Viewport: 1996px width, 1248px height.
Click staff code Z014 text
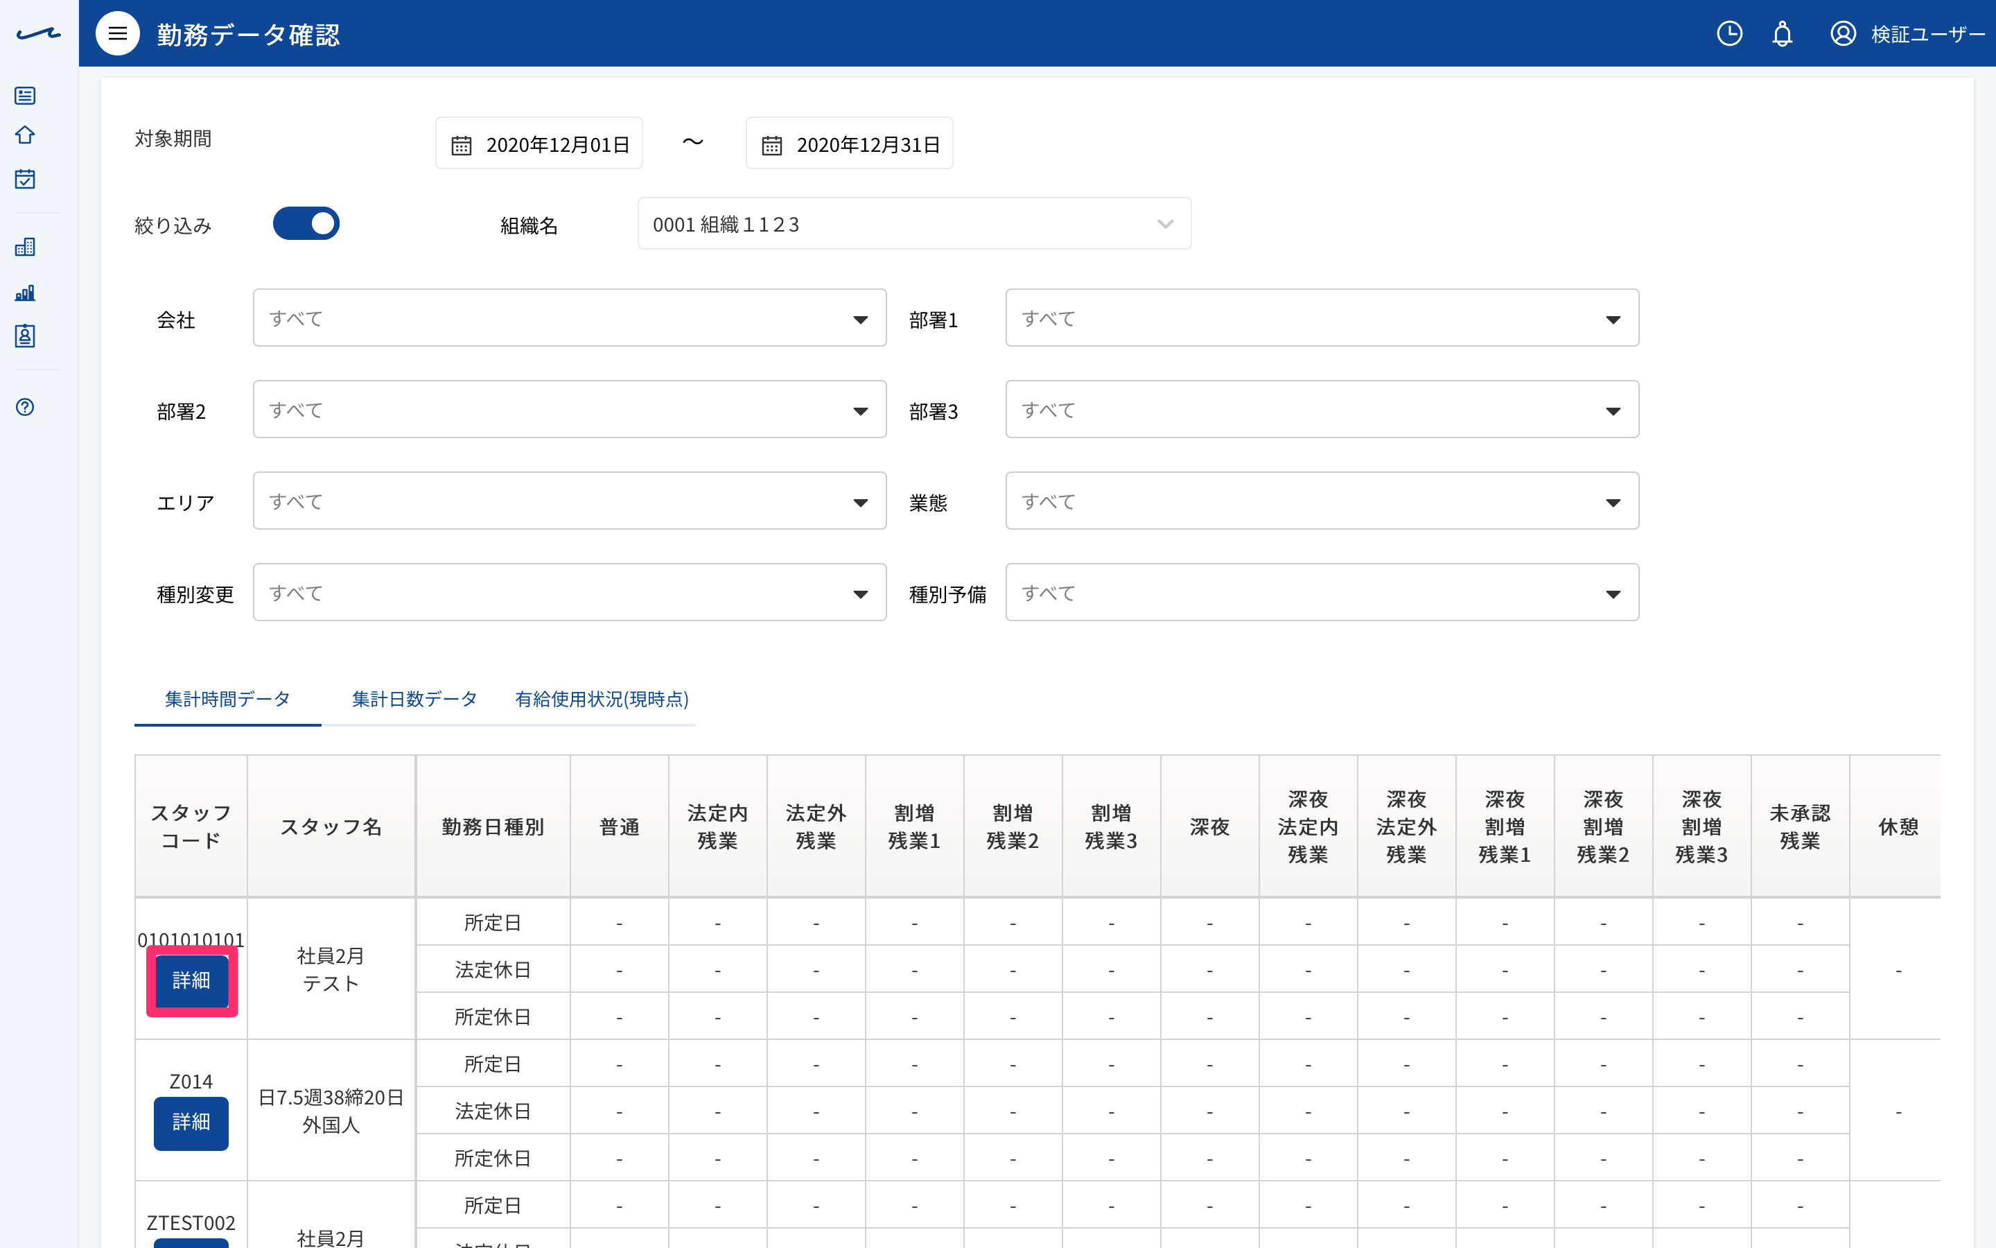point(191,1082)
